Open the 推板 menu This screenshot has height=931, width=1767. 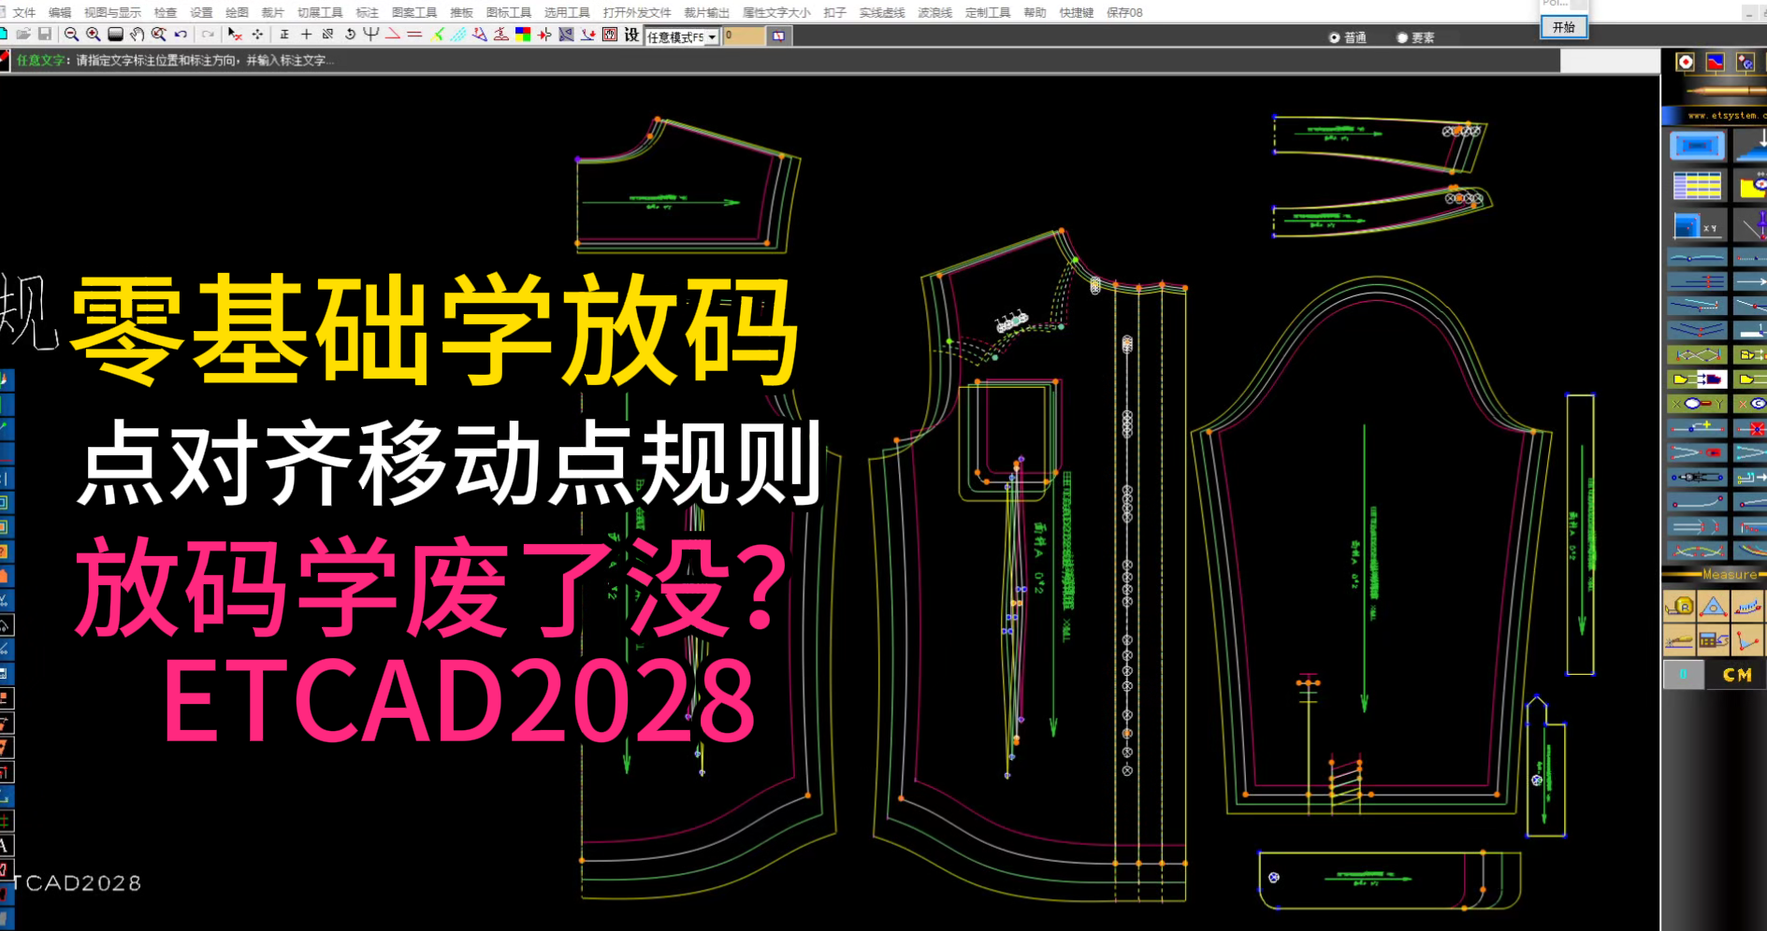point(461,12)
